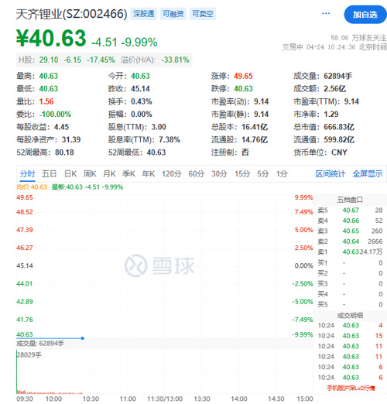Switch to the 30分 chart tab
This screenshot has width=387, height=404.
219,174
